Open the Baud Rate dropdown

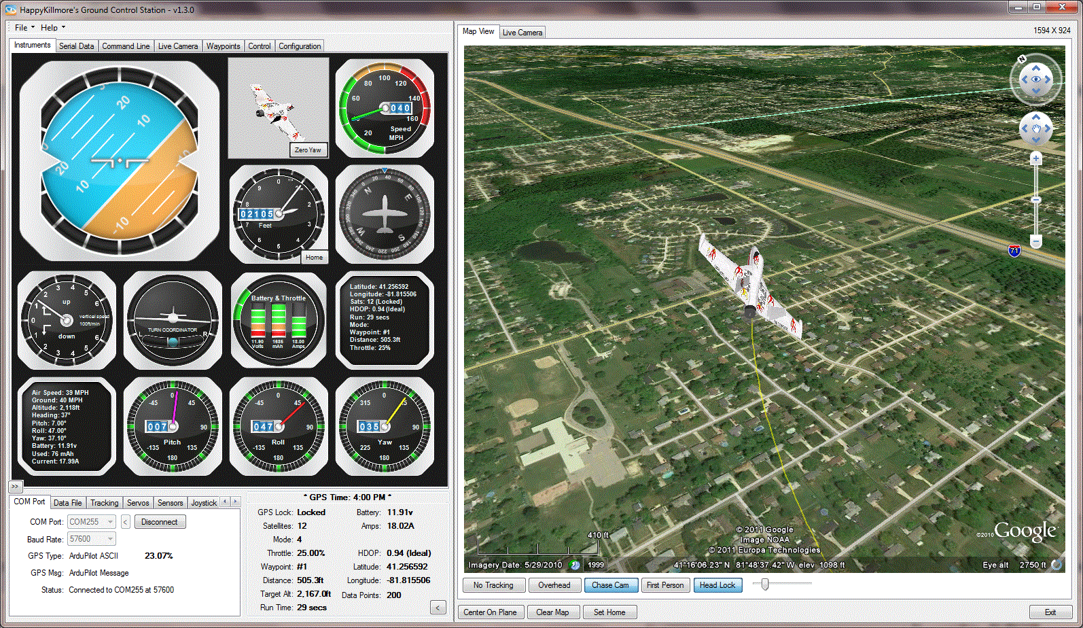pyautogui.click(x=91, y=539)
